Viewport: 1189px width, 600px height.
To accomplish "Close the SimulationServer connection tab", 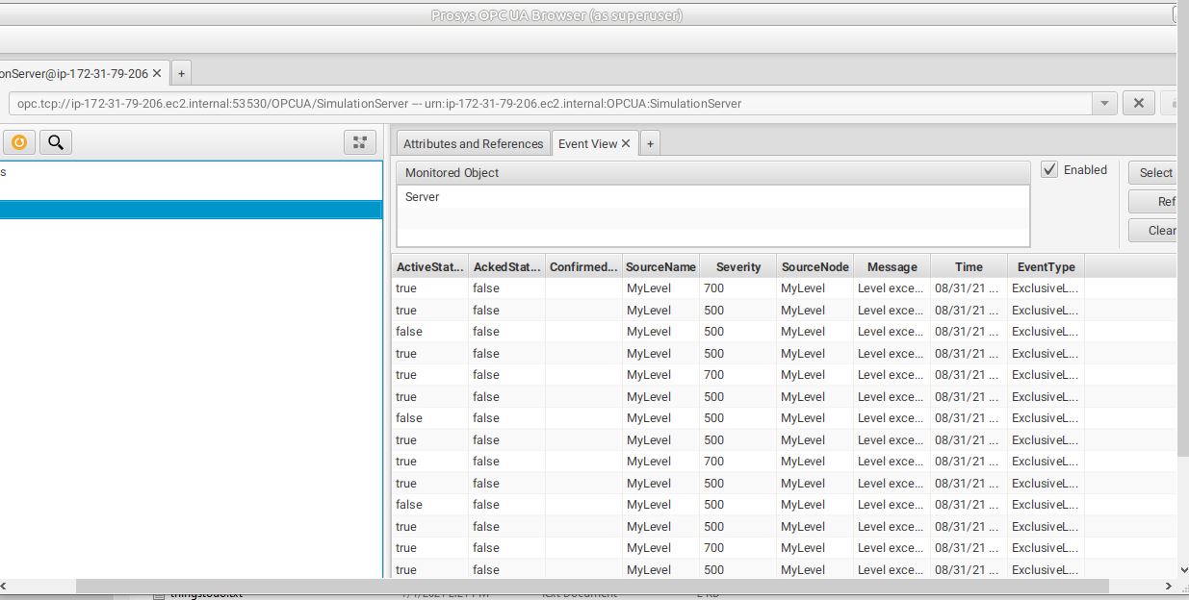I will click(x=157, y=73).
